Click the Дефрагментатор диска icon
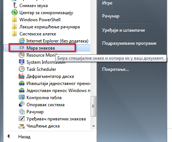 [x=22, y=76]
